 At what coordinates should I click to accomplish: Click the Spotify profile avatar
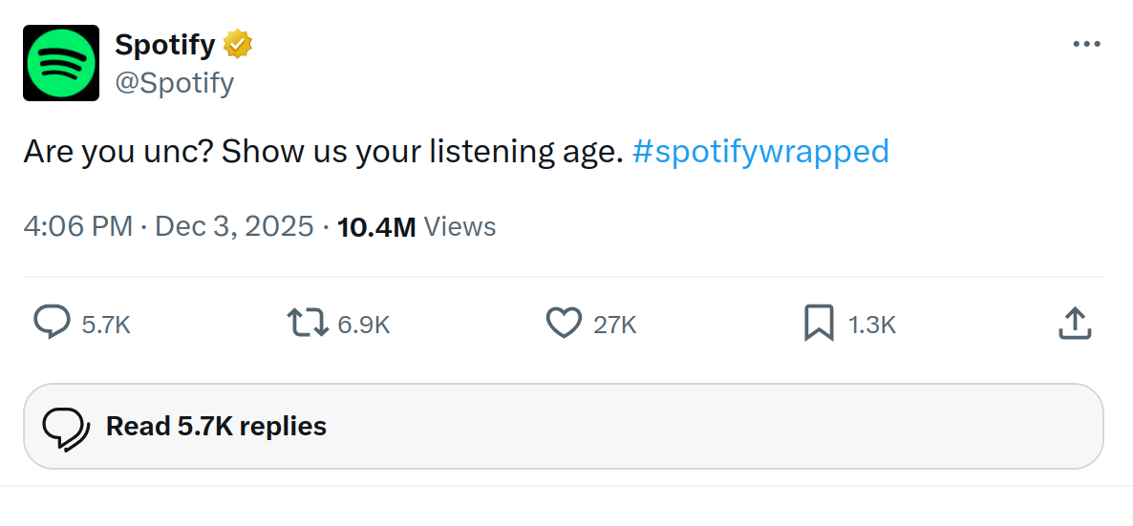pyautogui.click(x=61, y=63)
